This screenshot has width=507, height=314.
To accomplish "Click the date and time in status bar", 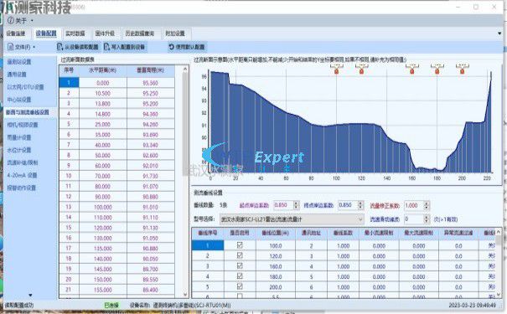I will click(x=472, y=305).
